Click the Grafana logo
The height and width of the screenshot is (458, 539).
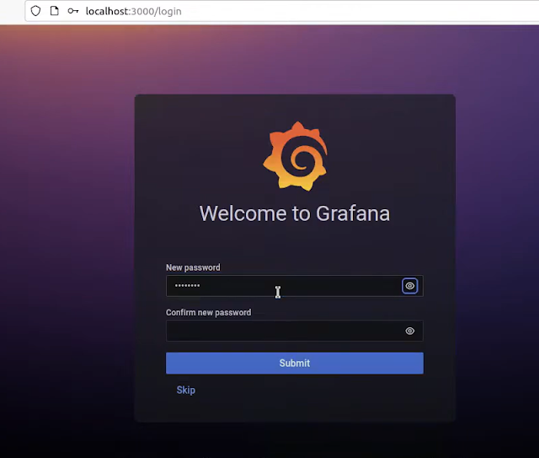tap(296, 156)
